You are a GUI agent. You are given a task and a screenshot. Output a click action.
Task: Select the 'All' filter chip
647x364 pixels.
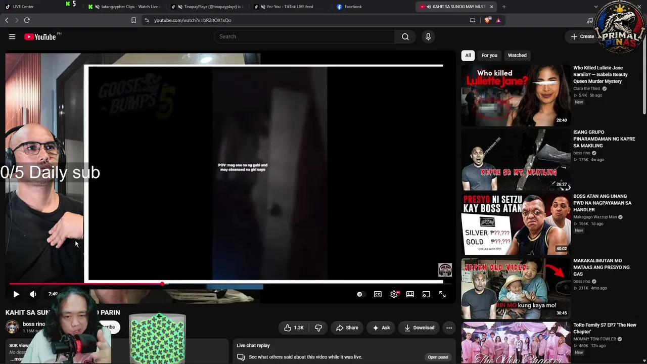point(468,55)
